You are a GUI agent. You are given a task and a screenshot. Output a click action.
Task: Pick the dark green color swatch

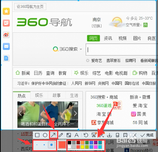click(x=87, y=142)
